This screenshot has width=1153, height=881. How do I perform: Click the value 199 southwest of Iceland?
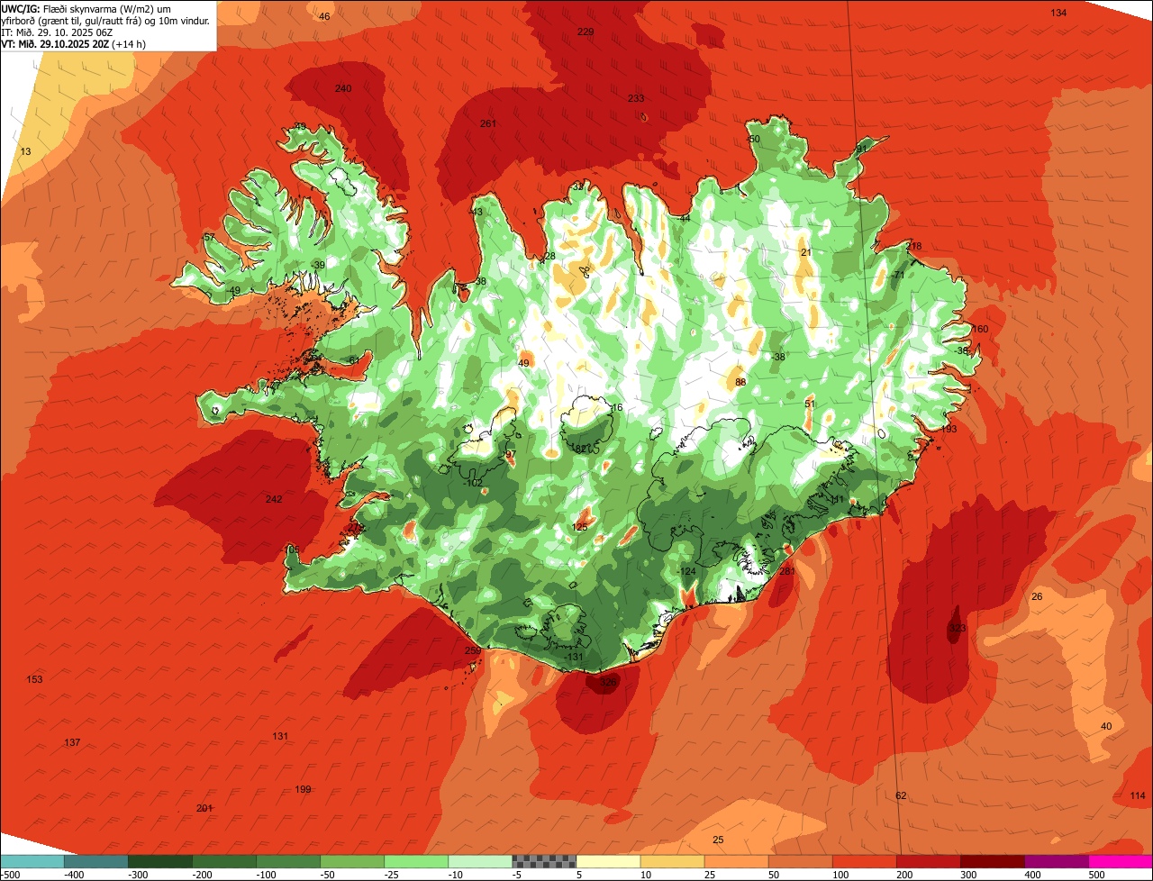click(303, 789)
